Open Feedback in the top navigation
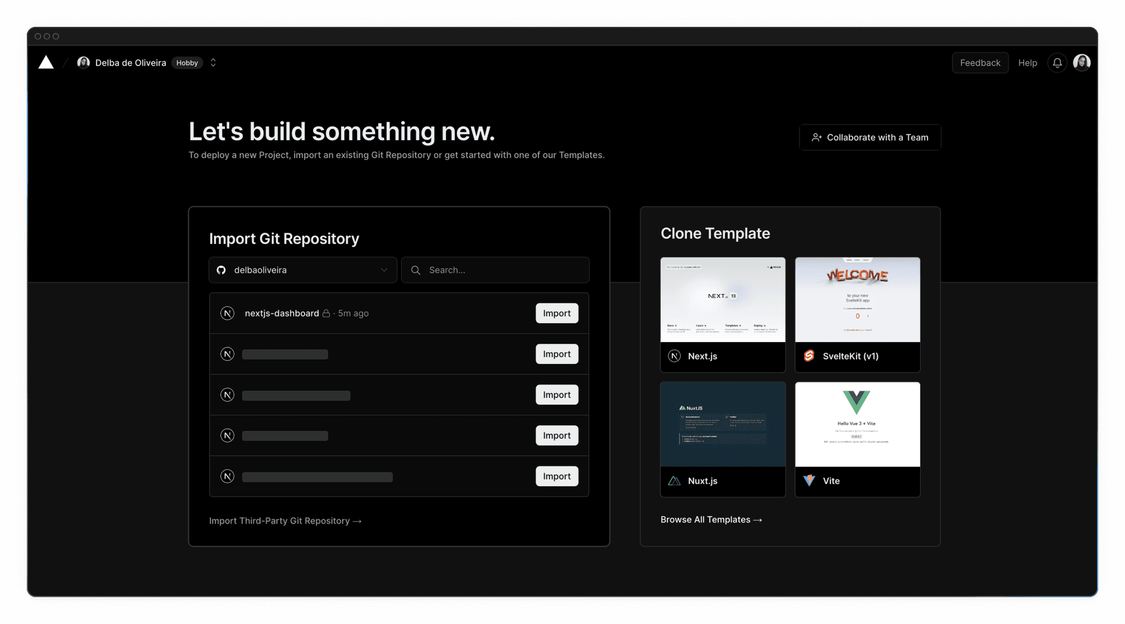1125x624 pixels. coord(980,63)
